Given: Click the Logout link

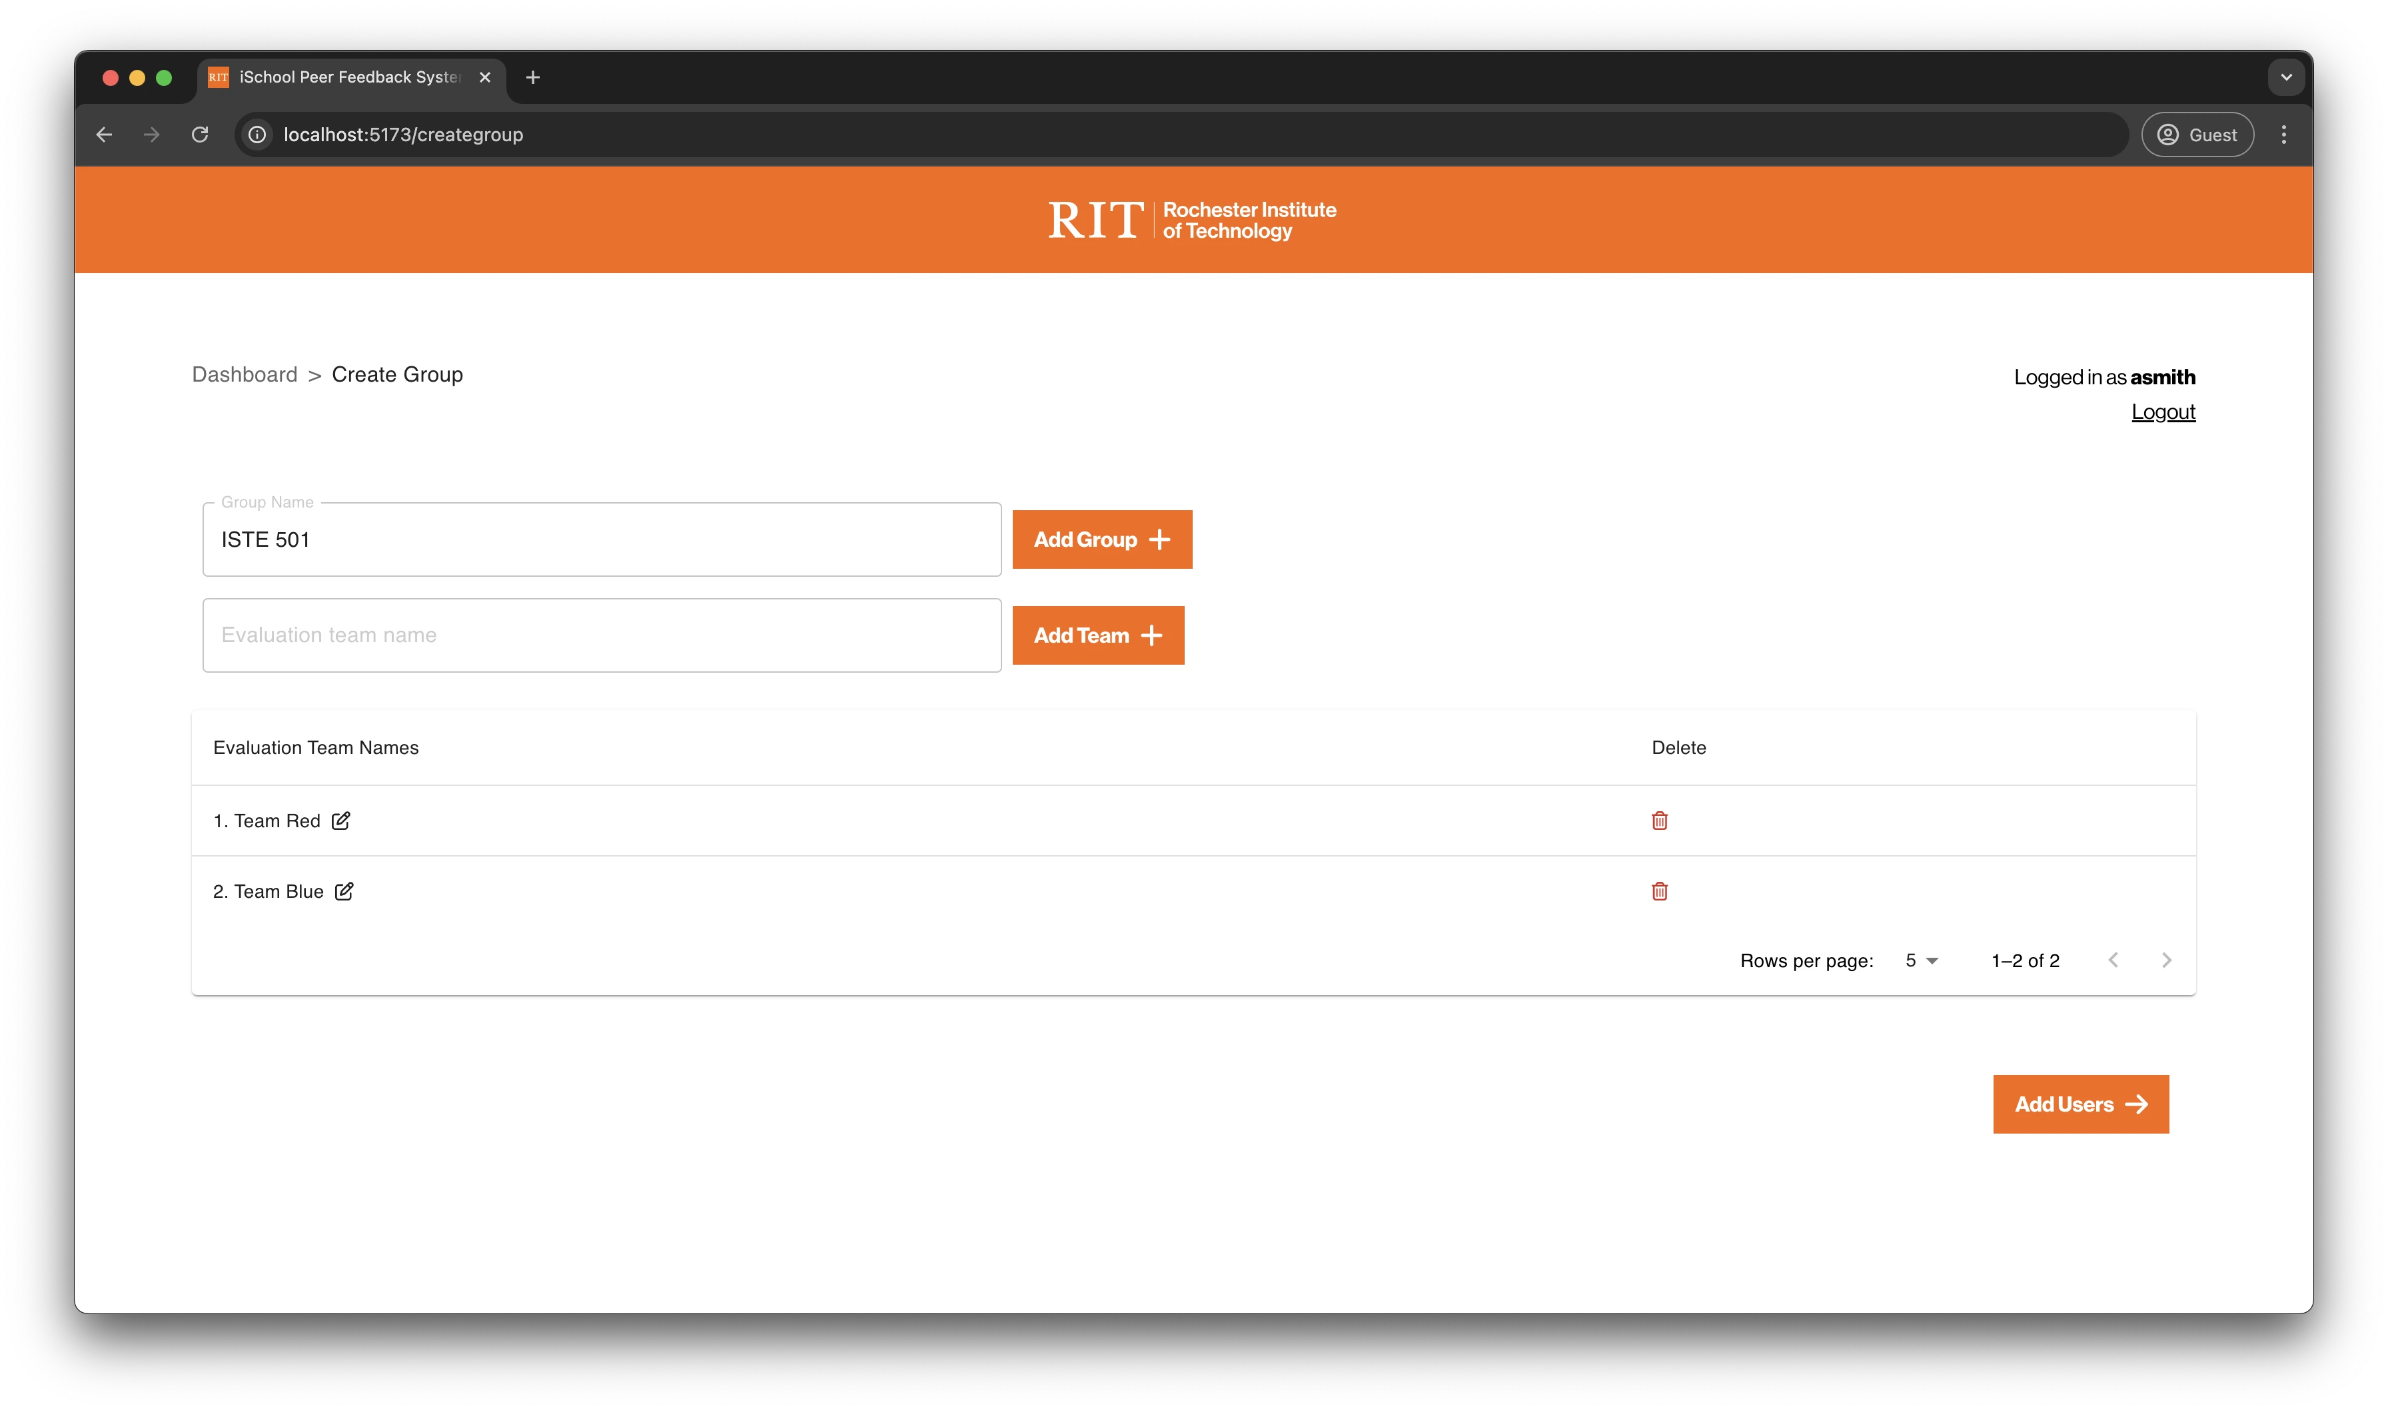Looking at the screenshot, I should 2162,412.
